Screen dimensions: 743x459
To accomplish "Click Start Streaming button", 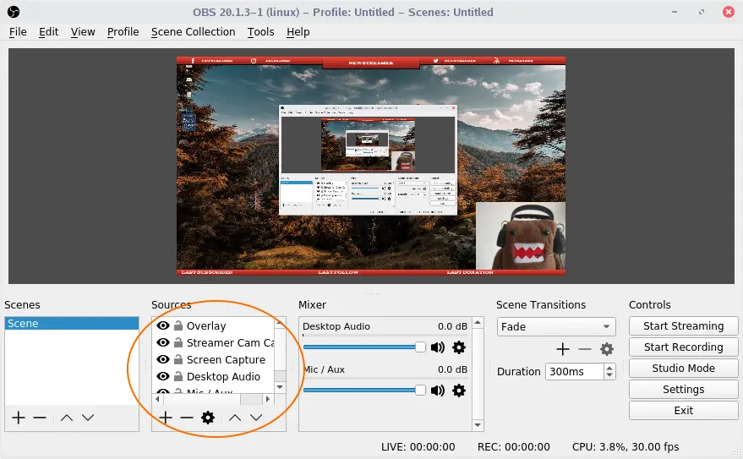I will point(683,326).
